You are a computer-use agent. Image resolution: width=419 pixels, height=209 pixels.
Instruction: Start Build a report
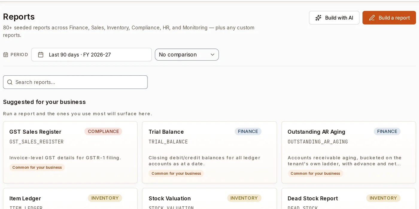click(x=389, y=18)
